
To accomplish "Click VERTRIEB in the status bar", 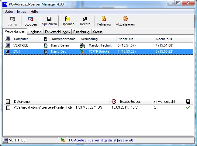I will point(17,140).
